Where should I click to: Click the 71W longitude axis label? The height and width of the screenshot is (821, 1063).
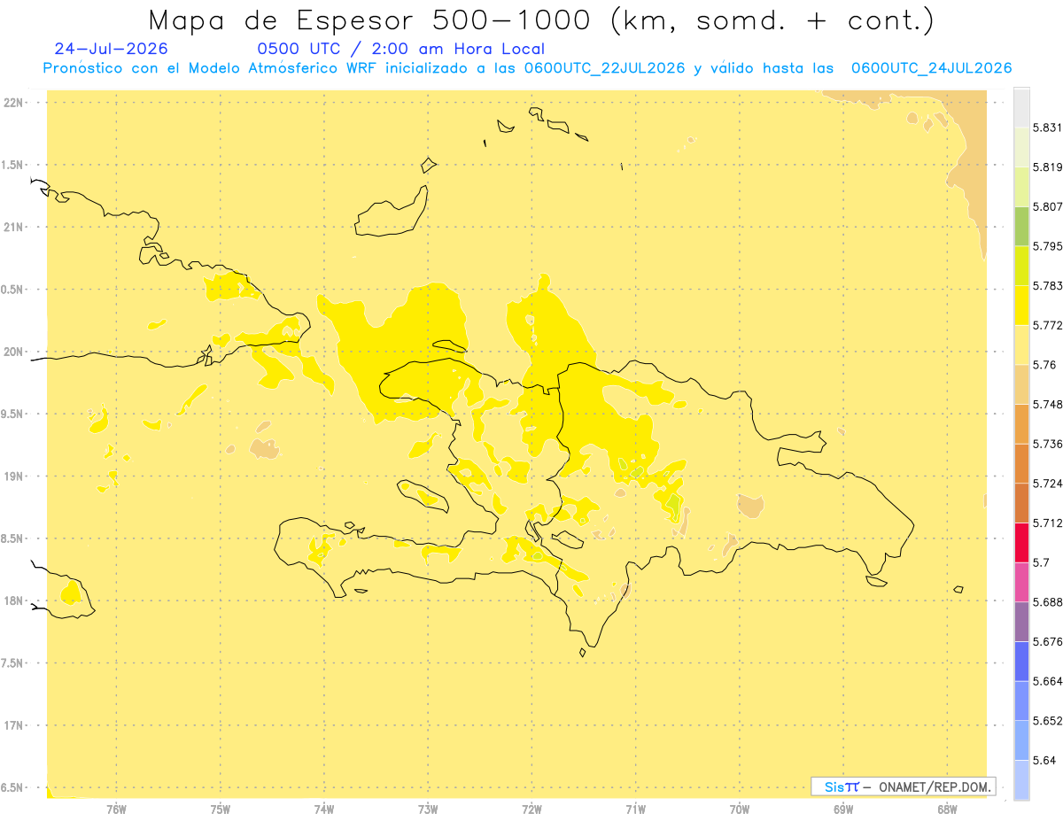point(635,810)
